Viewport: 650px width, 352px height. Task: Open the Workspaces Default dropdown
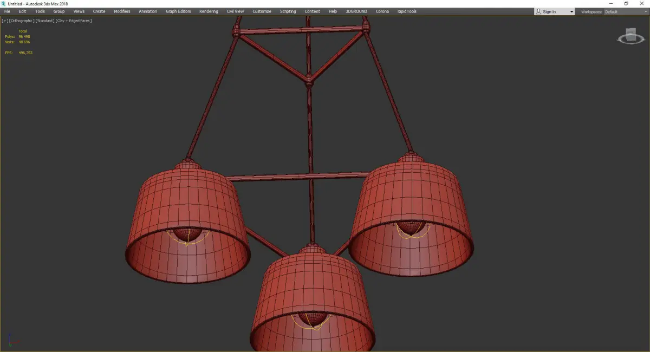click(626, 11)
